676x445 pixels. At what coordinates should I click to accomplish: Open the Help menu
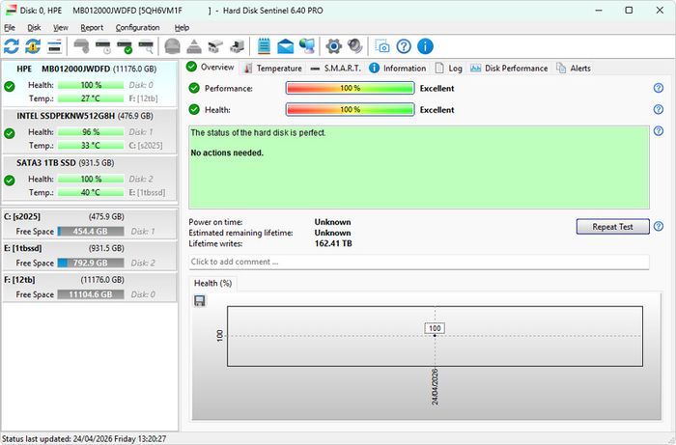coord(182,28)
